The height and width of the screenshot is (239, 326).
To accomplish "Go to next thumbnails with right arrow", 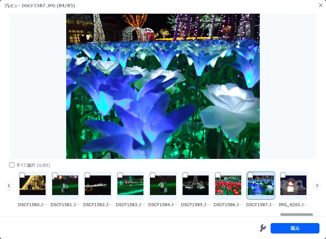I will (x=317, y=185).
